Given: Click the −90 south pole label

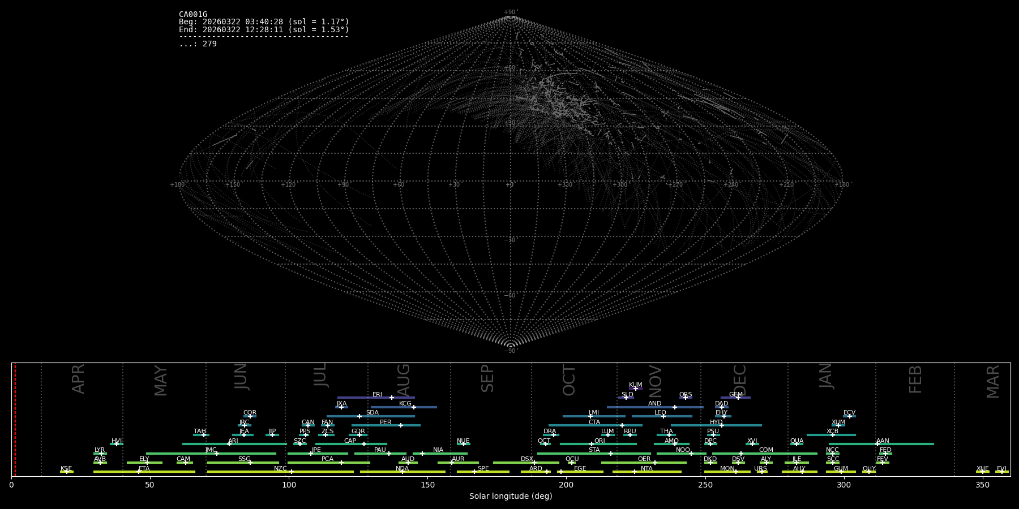Looking at the screenshot, I should tap(510, 351).
